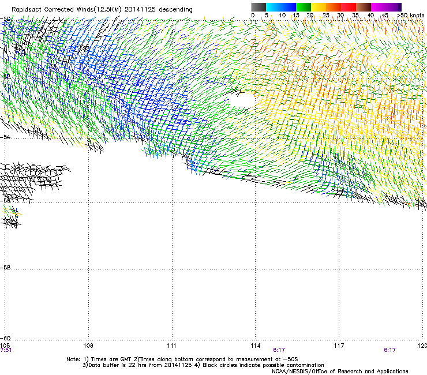Click the '-54' latitude axis label
427x375 pixels.
tap(6, 137)
